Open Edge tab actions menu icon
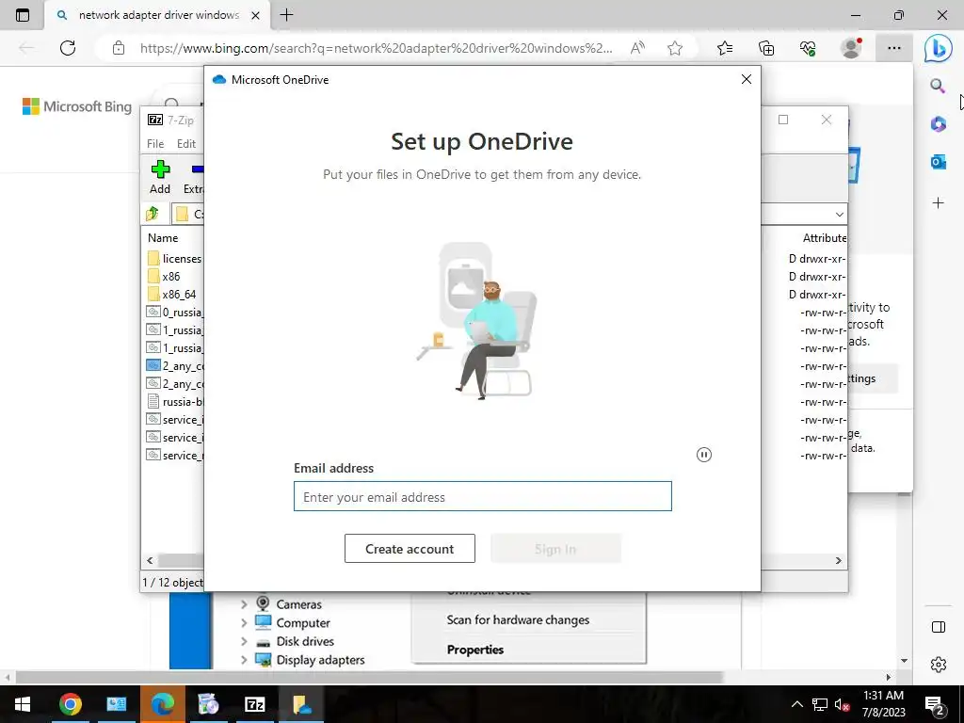 (x=23, y=15)
